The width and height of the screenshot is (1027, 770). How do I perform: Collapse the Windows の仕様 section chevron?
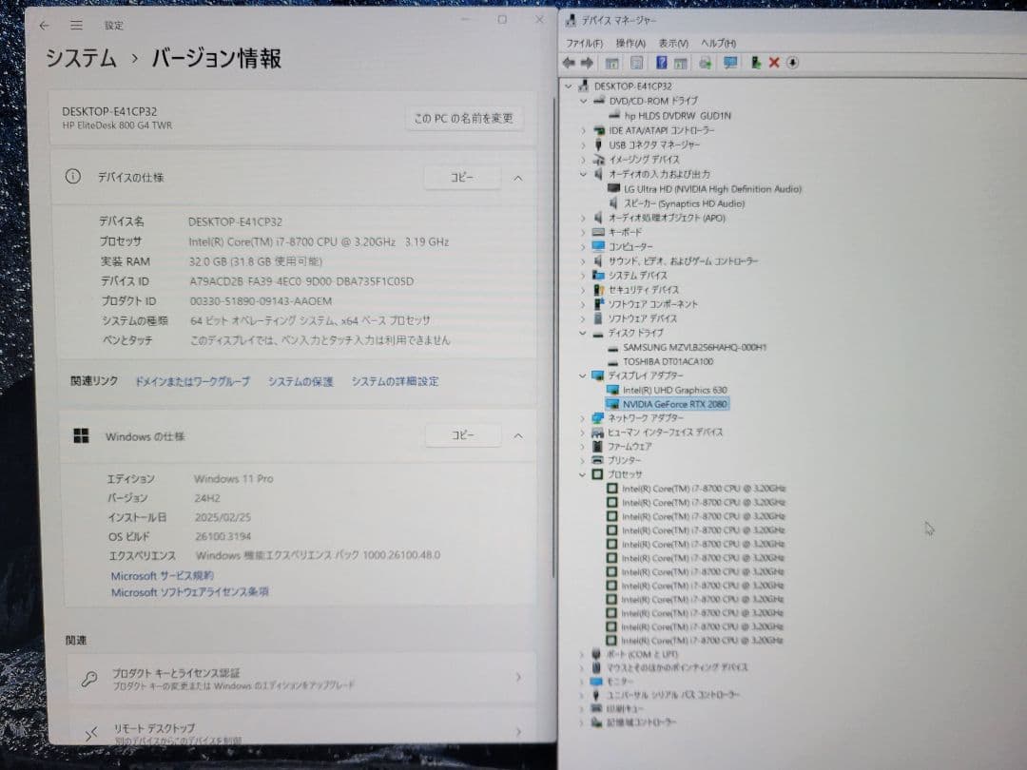click(518, 436)
